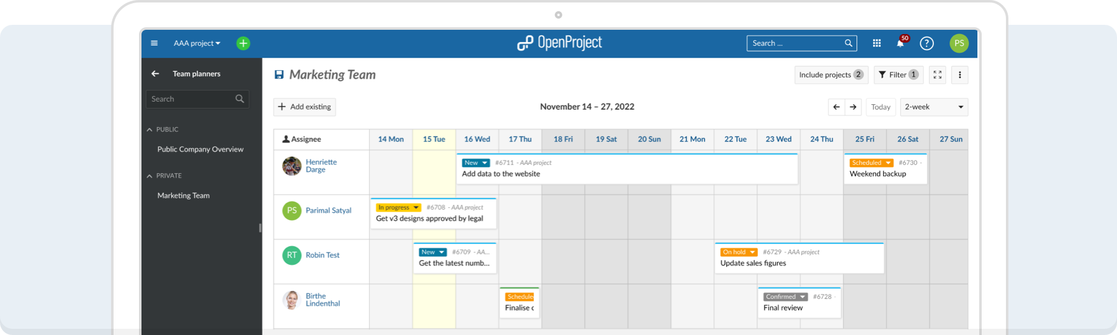Select Marketing Team in sidebar
Image resolution: width=1117 pixels, height=335 pixels.
coord(183,195)
